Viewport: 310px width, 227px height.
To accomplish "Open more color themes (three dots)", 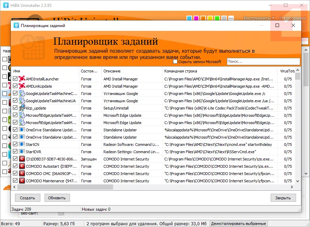I will pyautogui.click(x=231, y=18).
